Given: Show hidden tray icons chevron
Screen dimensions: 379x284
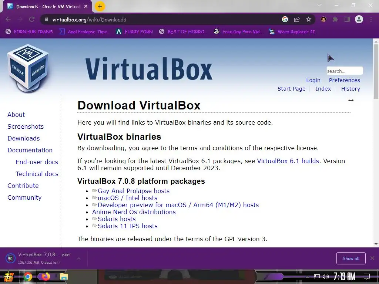Looking at the screenshot, I should pyautogui.click(x=308, y=277).
